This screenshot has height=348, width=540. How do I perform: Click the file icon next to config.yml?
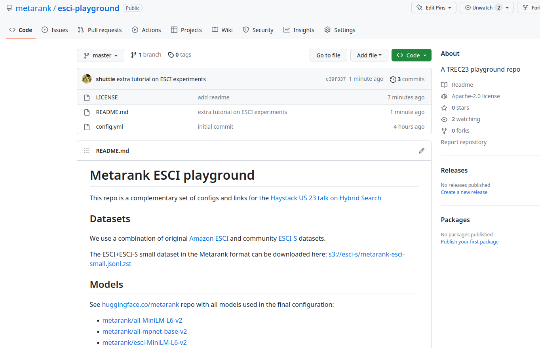(x=87, y=127)
